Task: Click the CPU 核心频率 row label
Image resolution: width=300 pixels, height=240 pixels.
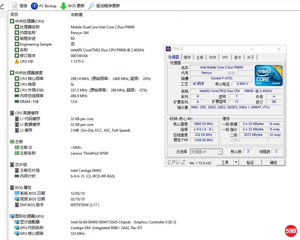Action: (32, 78)
